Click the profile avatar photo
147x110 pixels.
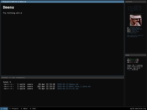point(136,20)
